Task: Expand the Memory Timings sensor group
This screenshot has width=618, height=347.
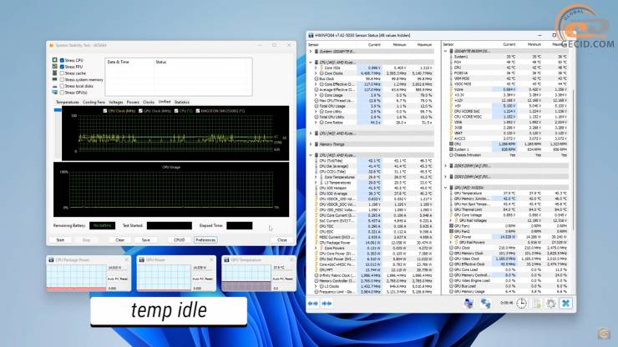Action: coord(311,144)
